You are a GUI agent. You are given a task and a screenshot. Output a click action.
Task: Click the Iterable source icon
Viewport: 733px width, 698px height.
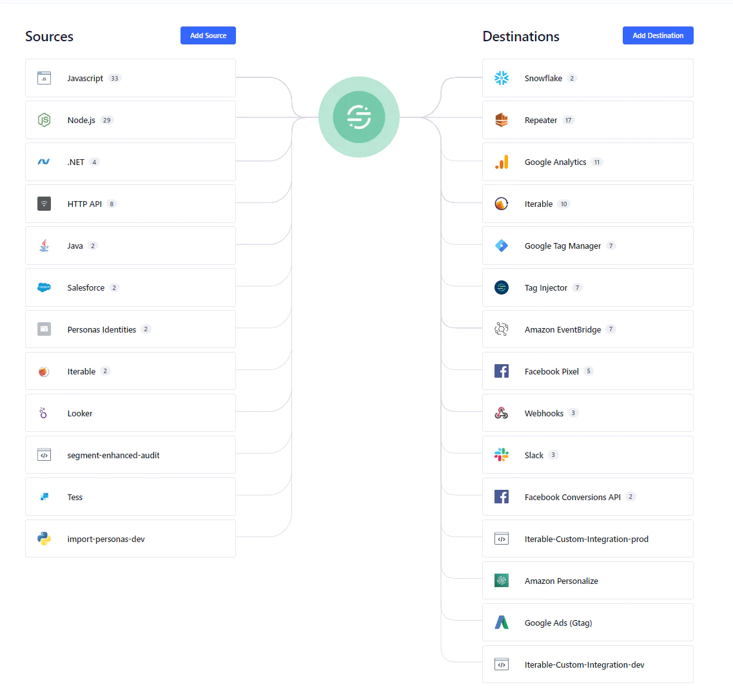(x=44, y=371)
